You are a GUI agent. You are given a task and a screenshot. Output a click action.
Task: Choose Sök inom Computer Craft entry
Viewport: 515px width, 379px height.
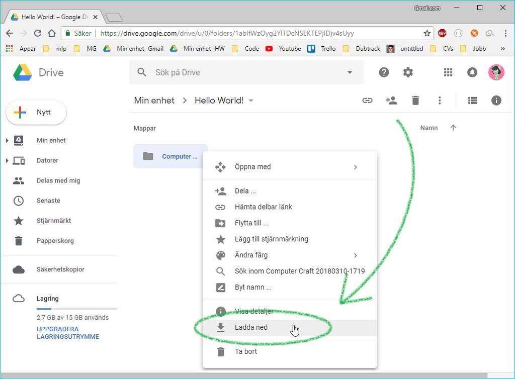point(290,271)
